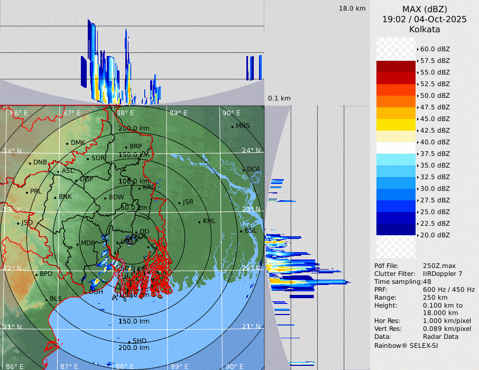Click the 60.0 dBZ legend label
Screen dimensions: 479x370
click(435, 49)
